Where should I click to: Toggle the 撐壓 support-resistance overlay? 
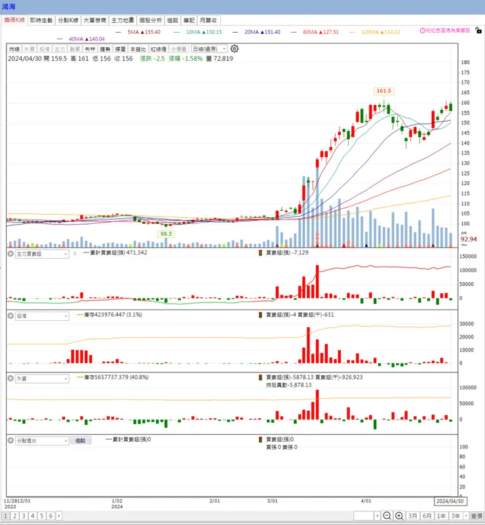pyautogui.click(x=120, y=49)
